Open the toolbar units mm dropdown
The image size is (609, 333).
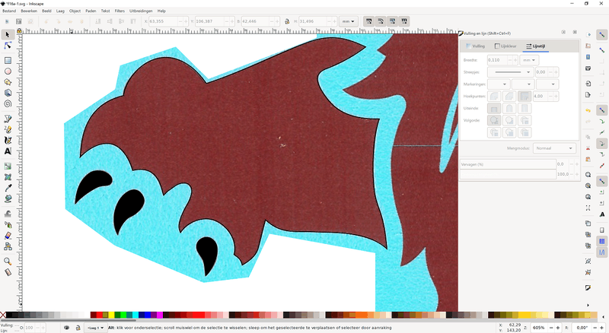(348, 21)
